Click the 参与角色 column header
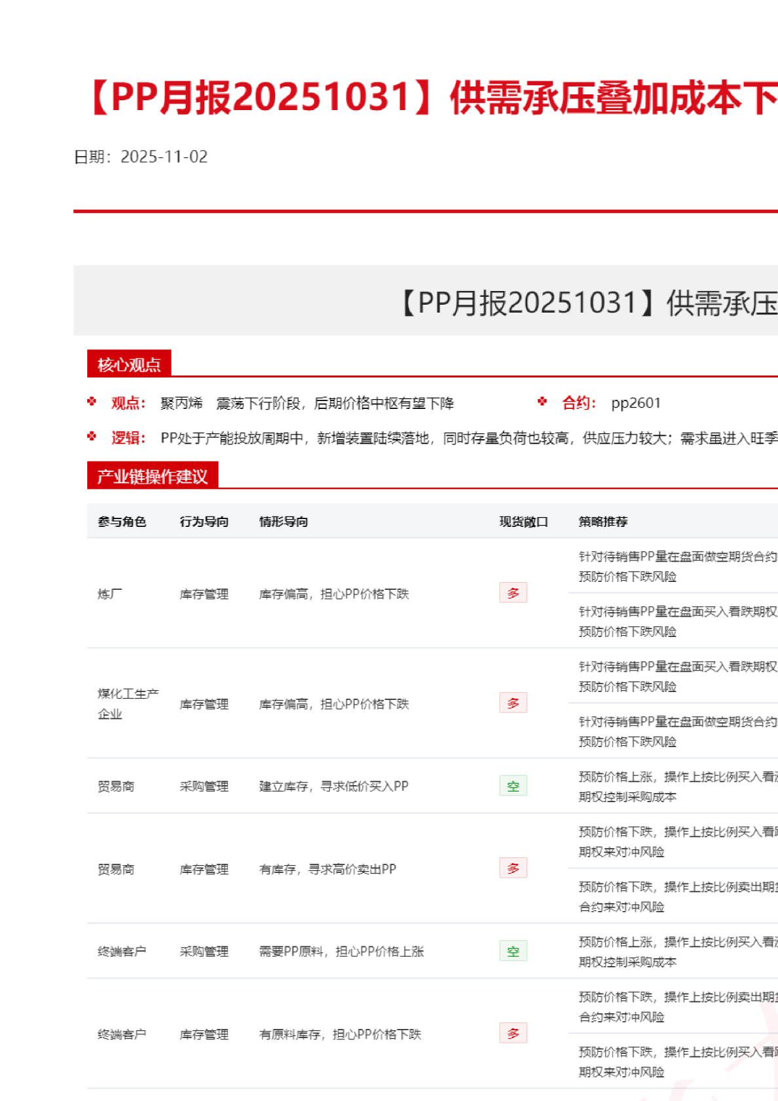 tap(122, 522)
